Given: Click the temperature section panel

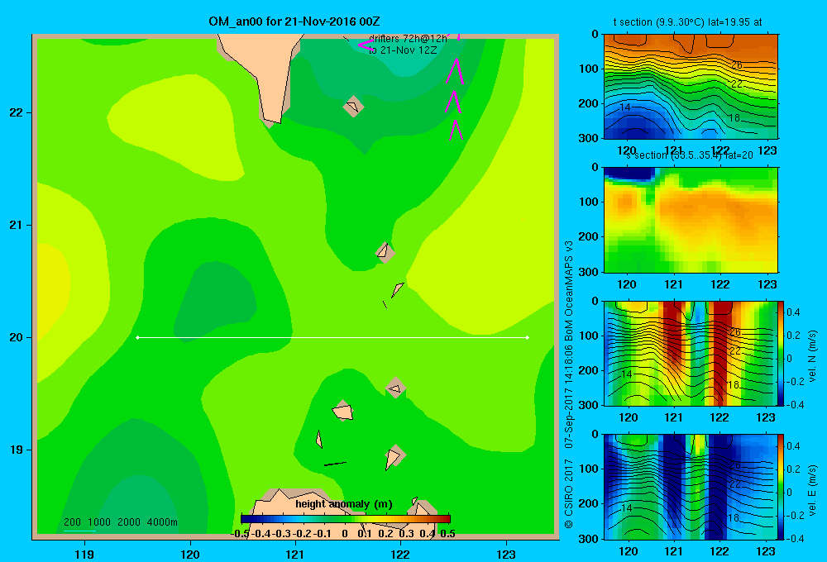Looking at the screenshot, I should 691,87.
